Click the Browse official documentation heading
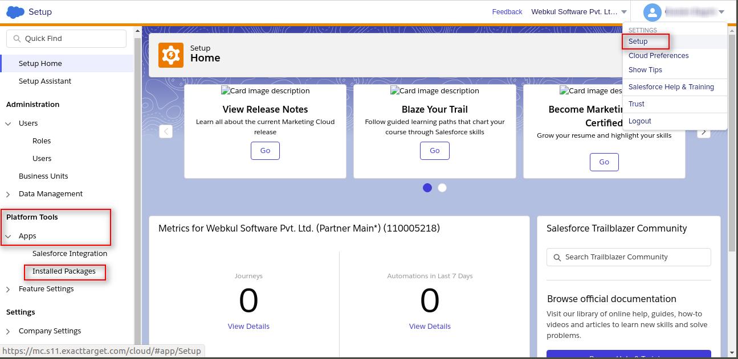Viewport: 738px width, 359px height. click(611, 299)
